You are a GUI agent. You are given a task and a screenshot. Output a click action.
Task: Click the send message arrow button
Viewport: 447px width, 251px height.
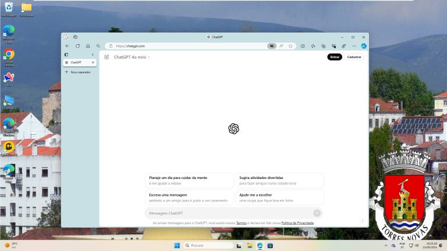click(317, 213)
